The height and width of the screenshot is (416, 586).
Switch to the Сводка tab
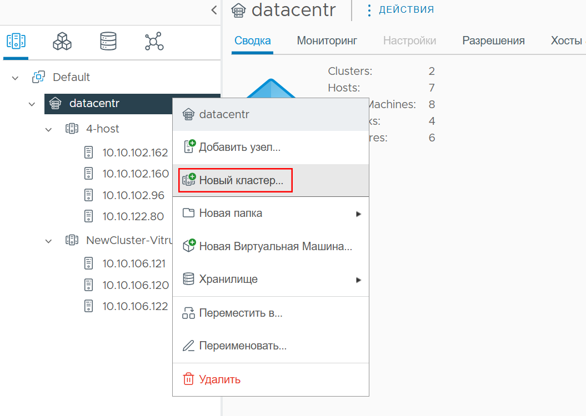click(253, 40)
